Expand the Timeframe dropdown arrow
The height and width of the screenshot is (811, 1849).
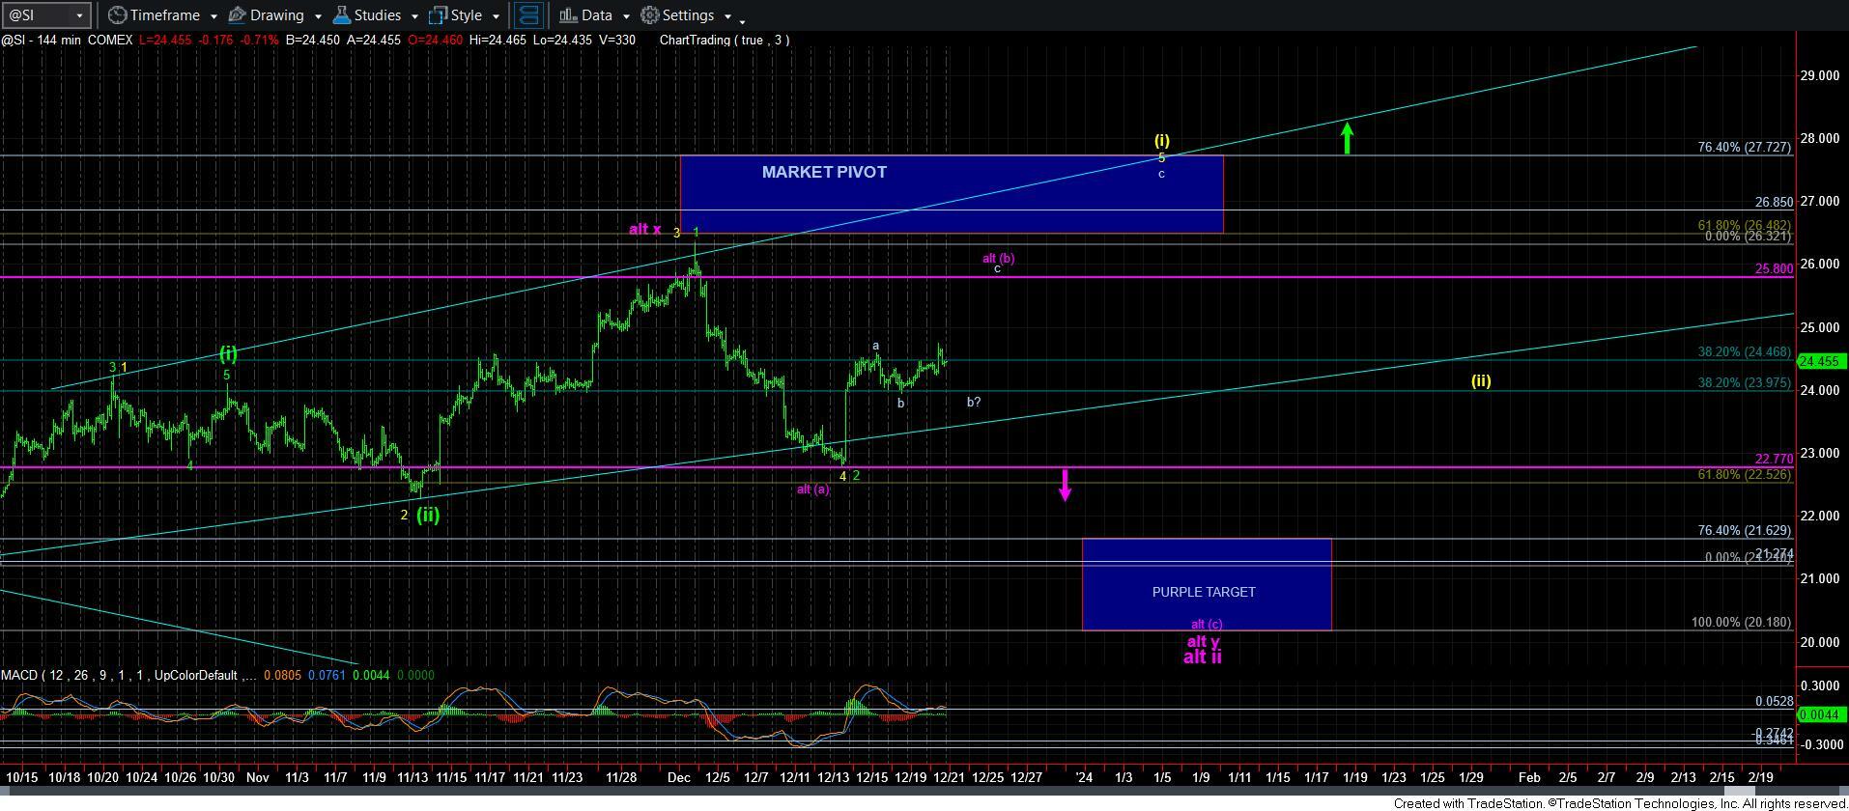tap(211, 16)
